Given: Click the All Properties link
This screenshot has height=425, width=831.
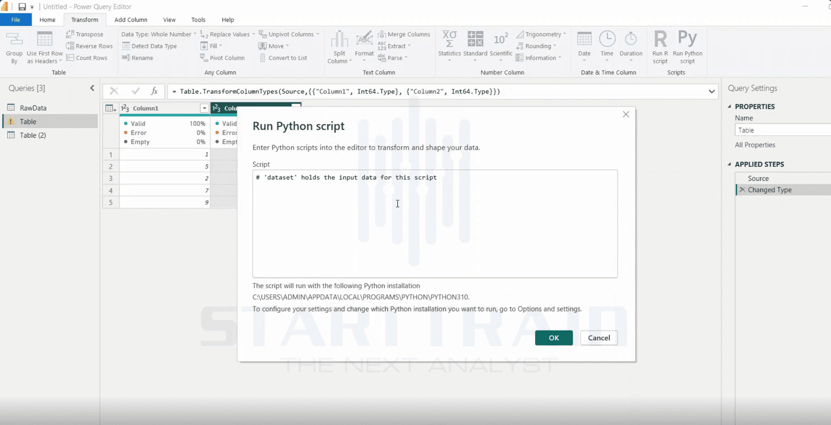Looking at the screenshot, I should point(755,145).
